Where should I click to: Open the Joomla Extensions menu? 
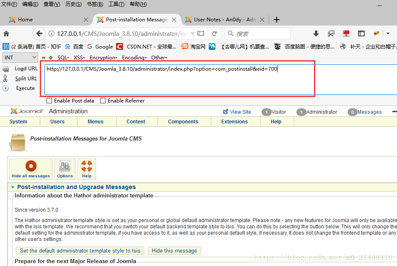234,122
